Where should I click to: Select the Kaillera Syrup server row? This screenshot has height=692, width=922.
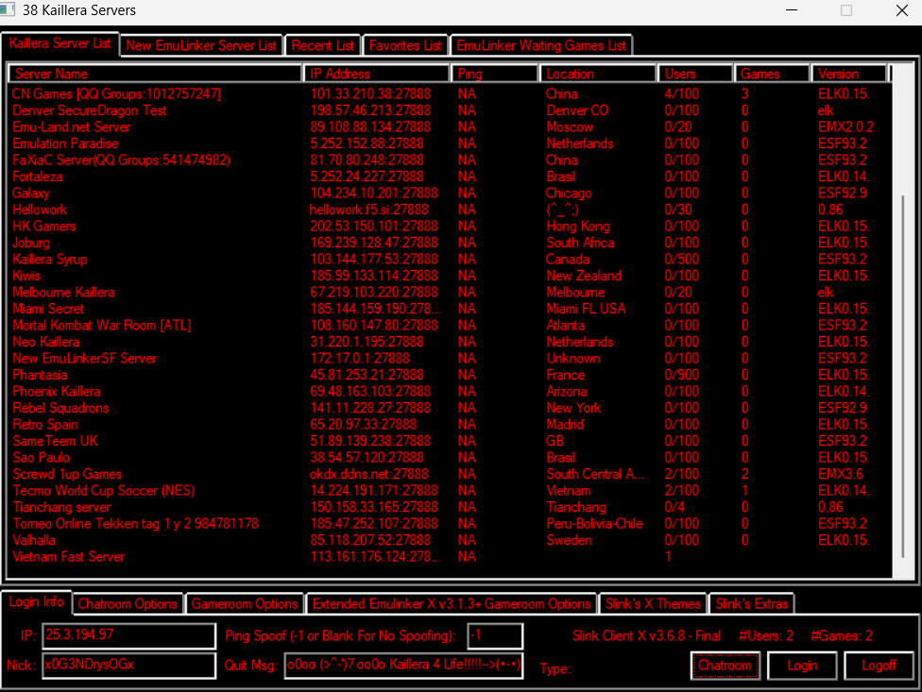[x=450, y=259]
